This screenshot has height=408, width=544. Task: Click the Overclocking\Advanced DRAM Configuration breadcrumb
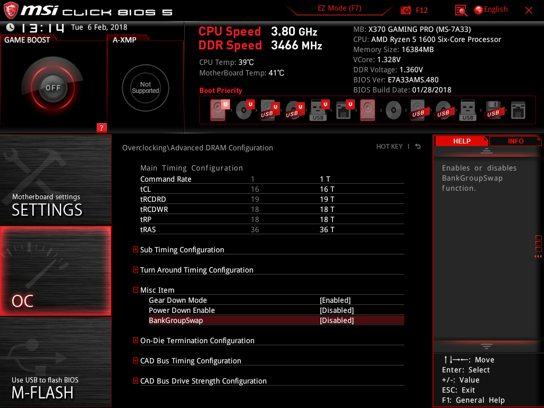tap(198, 148)
